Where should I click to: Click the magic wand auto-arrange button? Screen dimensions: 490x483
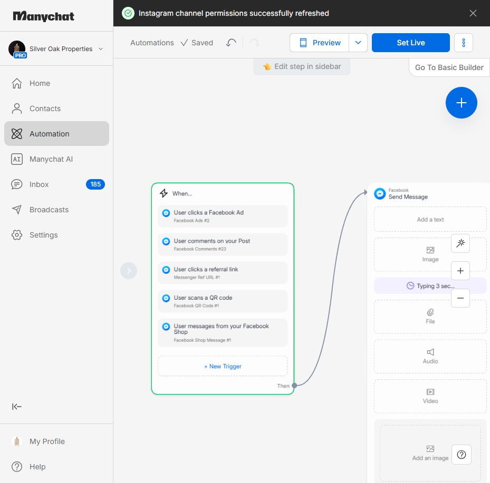tap(460, 243)
